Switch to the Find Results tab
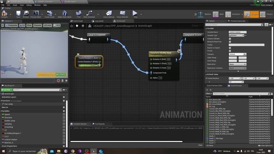Image resolution: width=274 pixels, height=154 pixels. coord(100,124)
